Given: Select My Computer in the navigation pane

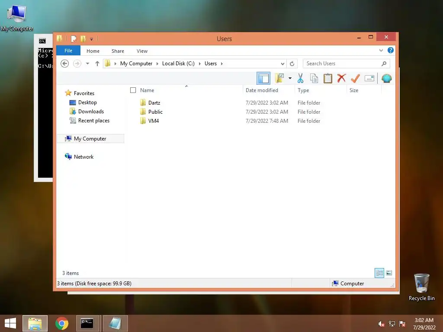Looking at the screenshot, I should tap(90, 139).
